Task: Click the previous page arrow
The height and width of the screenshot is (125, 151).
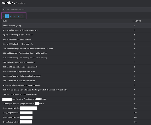Action: tap(4, 16)
